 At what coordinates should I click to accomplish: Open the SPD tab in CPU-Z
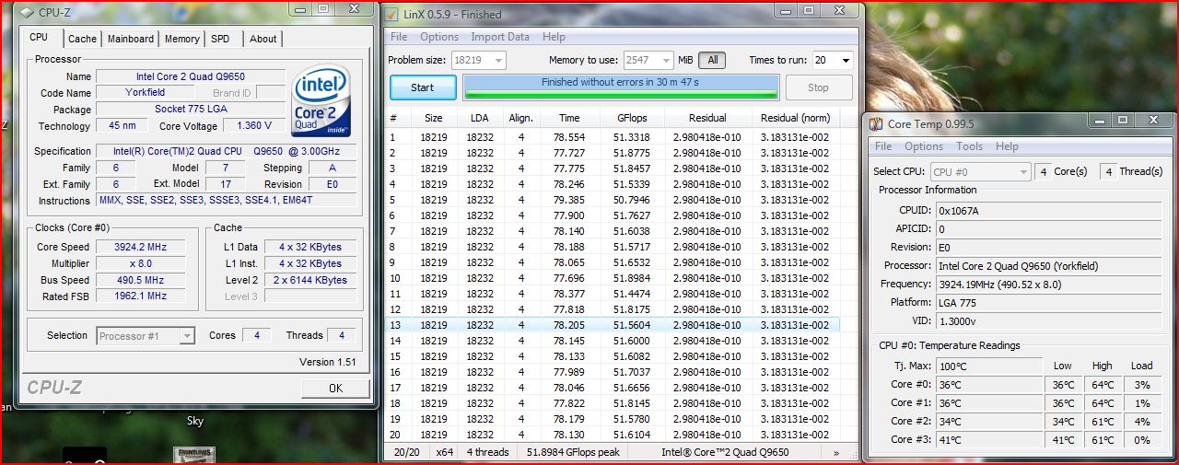[220, 39]
